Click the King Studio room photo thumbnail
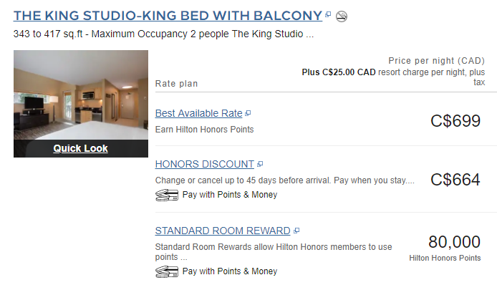The height and width of the screenshot is (285, 497). point(81,95)
